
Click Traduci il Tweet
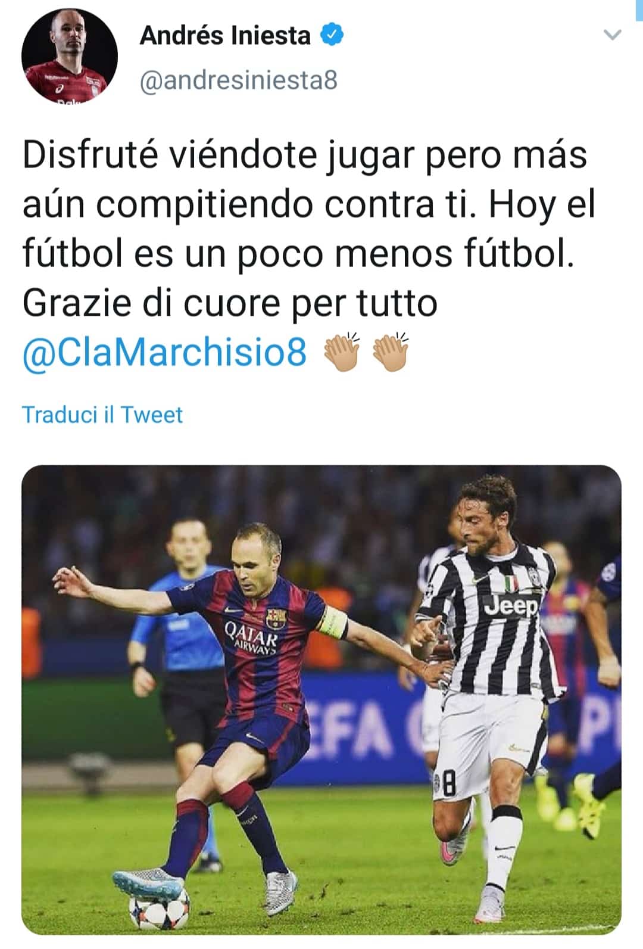[102, 415]
